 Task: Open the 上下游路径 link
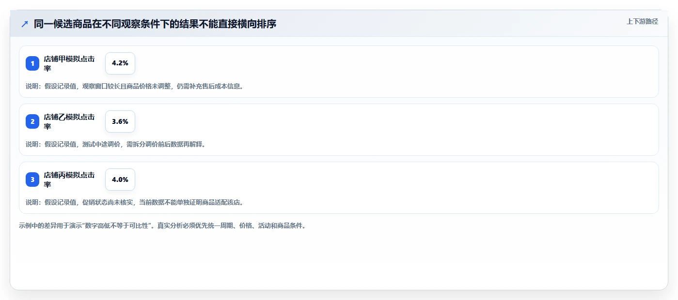[x=642, y=21]
